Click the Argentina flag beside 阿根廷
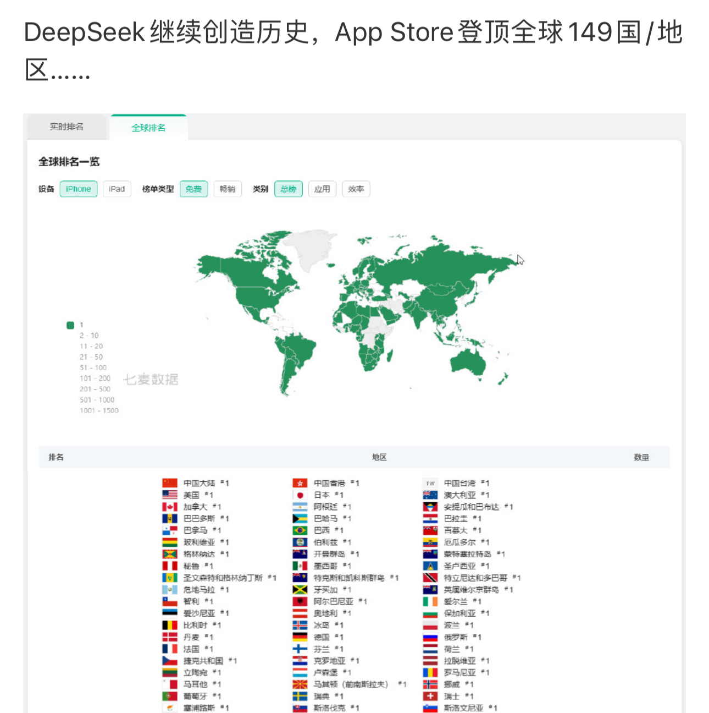The height and width of the screenshot is (713, 709). click(x=300, y=507)
